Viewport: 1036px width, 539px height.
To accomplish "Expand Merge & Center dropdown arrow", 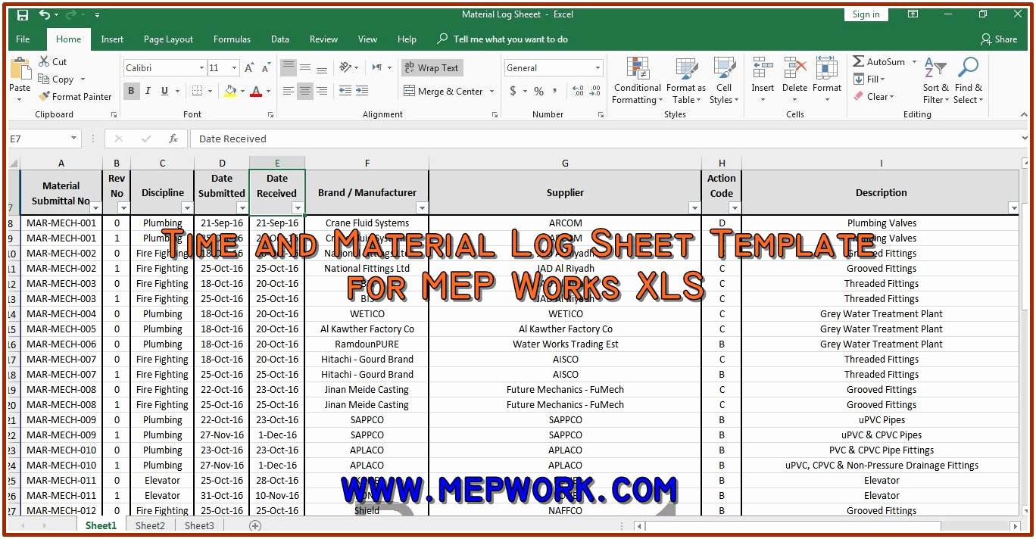I will click(491, 92).
